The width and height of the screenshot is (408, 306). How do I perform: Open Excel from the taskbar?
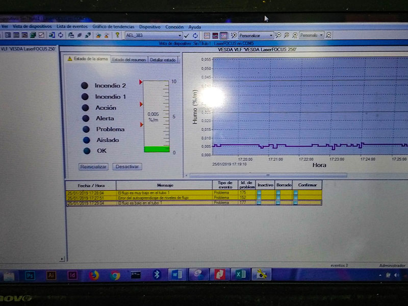click(x=241, y=274)
